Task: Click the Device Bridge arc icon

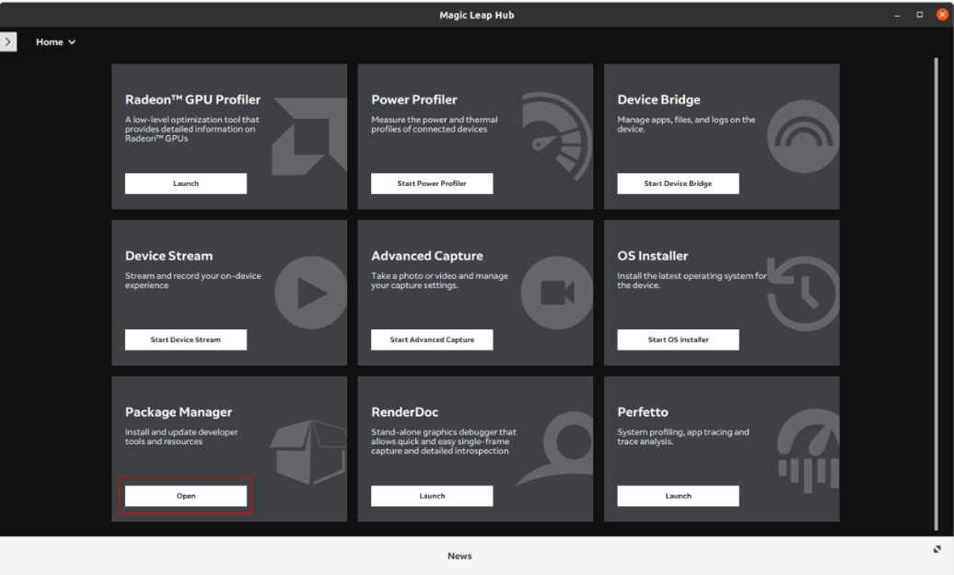Action: tap(802, 136)
